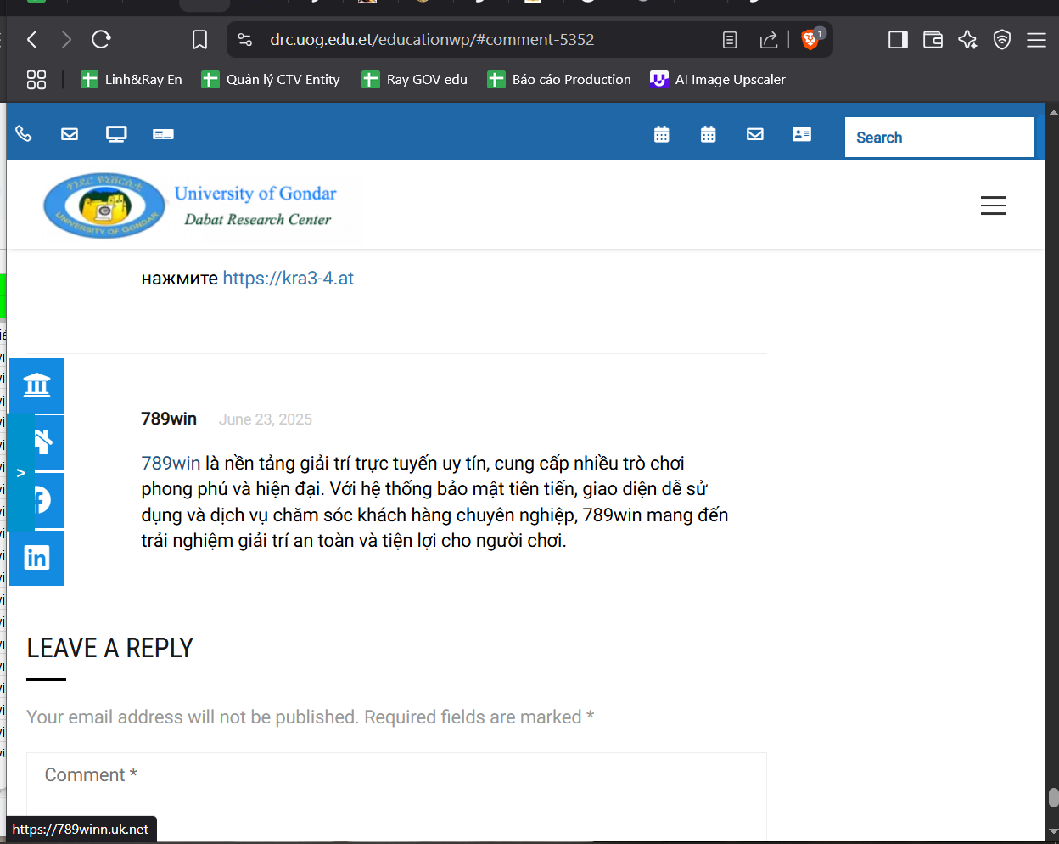The height and width of the screenshot is (844, 1059).
Task: Click the phone icon in the site header
Action: pos(24,133)
